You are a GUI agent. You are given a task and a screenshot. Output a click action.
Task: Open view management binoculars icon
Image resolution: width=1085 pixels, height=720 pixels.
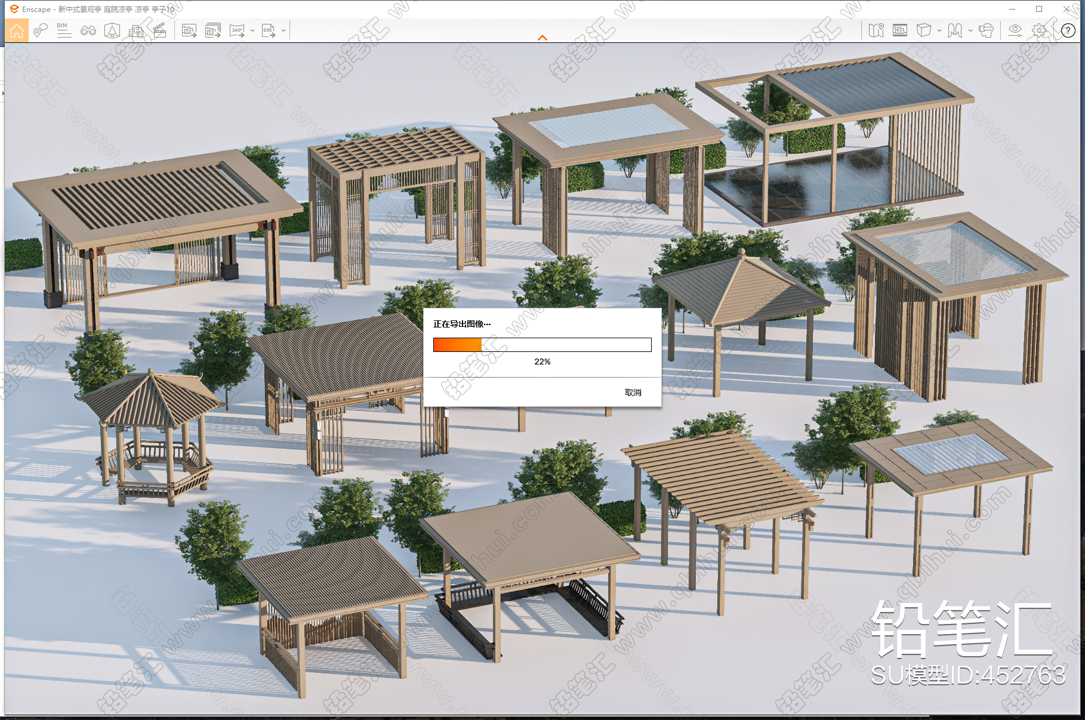pos(88,30)
